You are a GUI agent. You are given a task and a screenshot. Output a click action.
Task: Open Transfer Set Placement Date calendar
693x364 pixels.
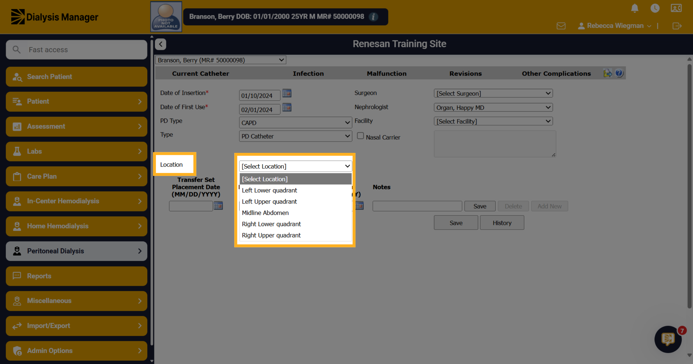tap(218, 206)
